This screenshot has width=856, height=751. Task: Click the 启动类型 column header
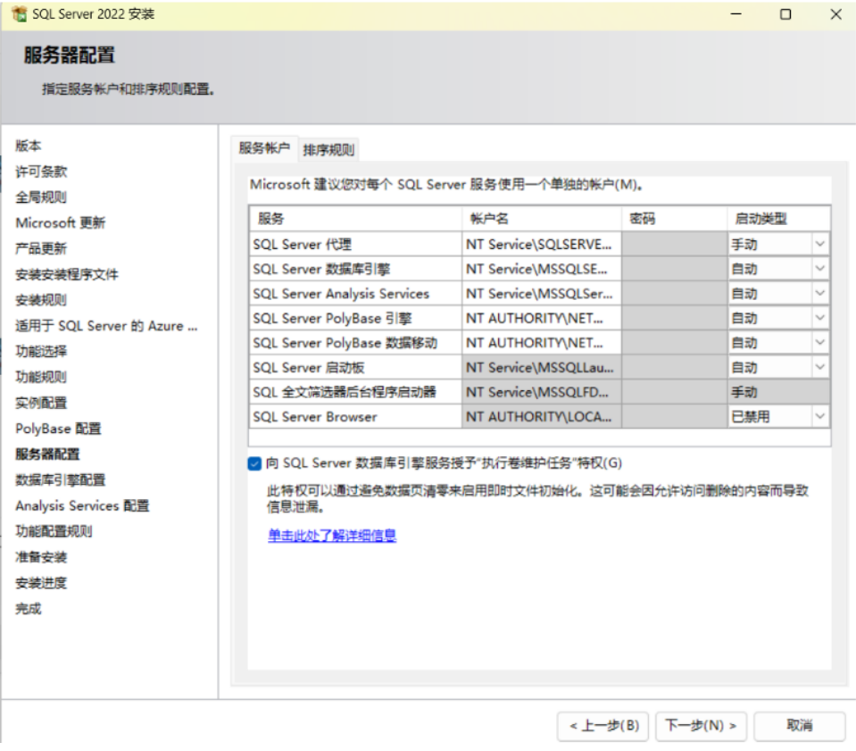[778, 219]
